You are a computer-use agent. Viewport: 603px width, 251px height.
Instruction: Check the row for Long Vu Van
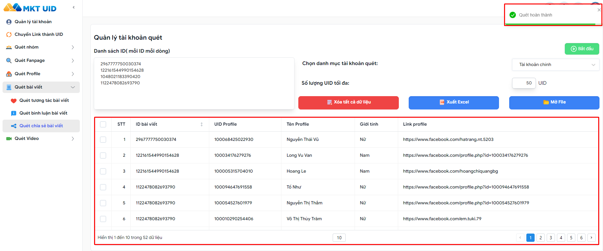(x=103, y=155)
